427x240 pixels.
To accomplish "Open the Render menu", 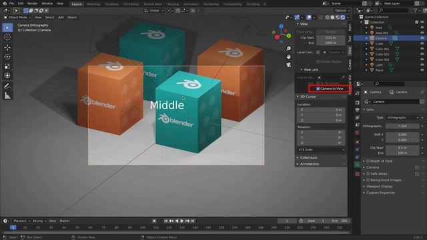I will [33, 3].
